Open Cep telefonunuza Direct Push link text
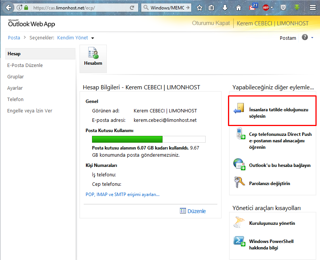The height and width of the screenshot is (260, 320). pos(280,141)
